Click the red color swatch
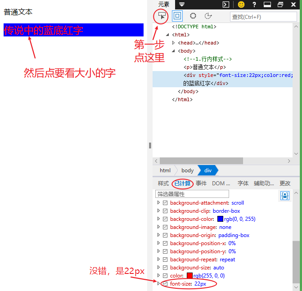302x291 pixels. click(189, 275)
